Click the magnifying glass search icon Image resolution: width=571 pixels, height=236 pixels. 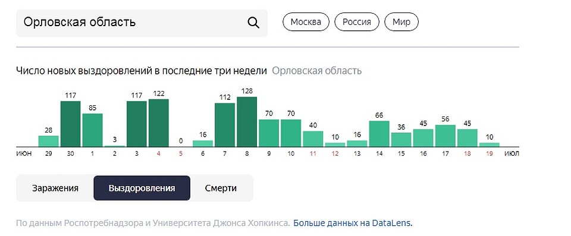(x=253, y=23)
